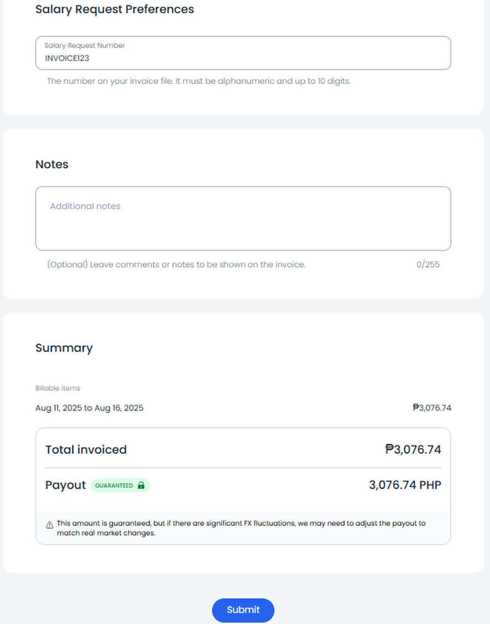The image size is (490, 624).
Task: Click the Notes section heading
Action: pos(52,164)
